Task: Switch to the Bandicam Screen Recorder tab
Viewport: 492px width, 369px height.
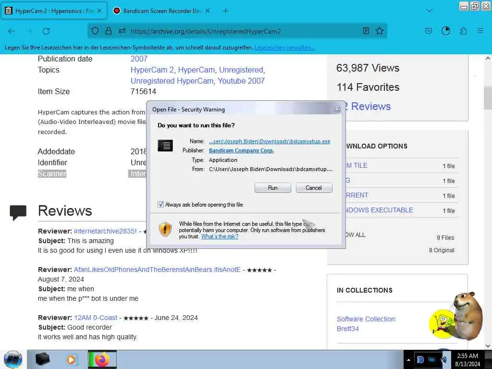Action: coord(161,11)
